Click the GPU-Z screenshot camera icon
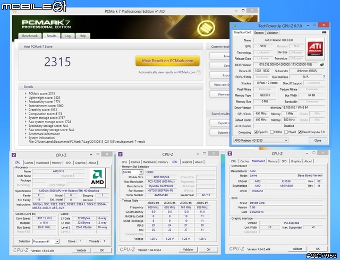340x260 pixels. (324, 32)
